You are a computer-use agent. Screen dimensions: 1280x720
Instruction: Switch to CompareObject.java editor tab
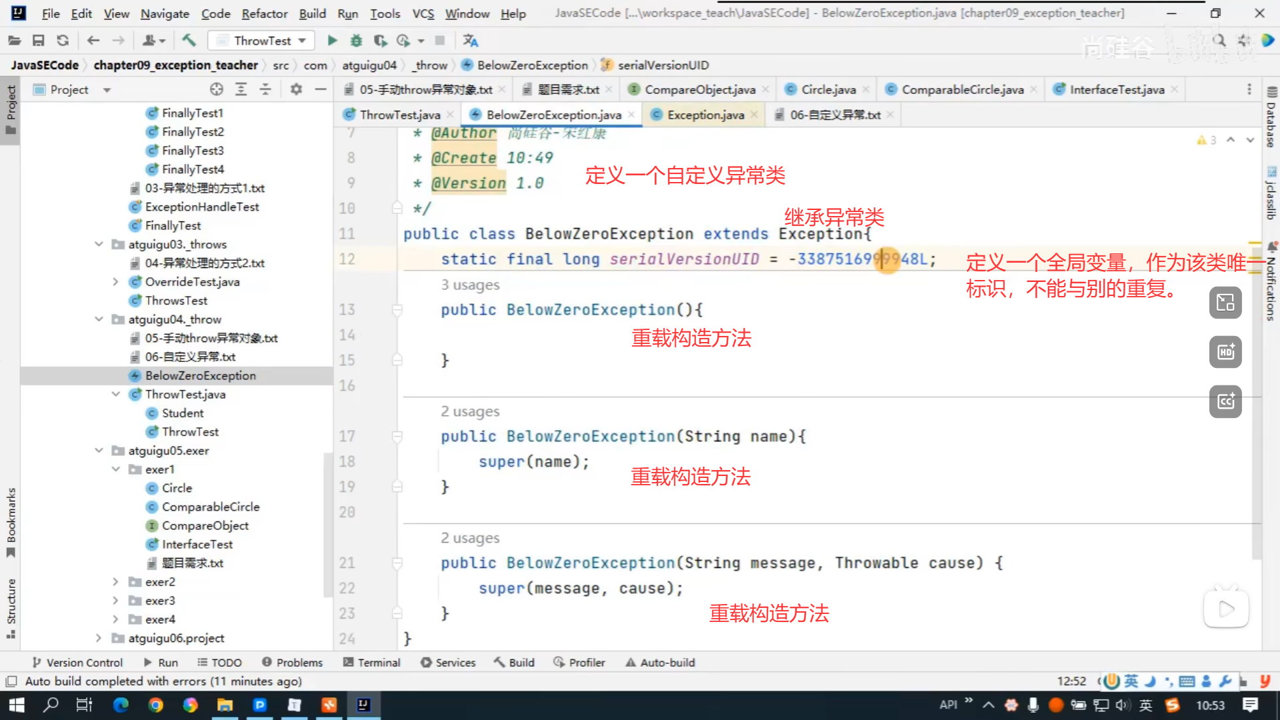pos(700,89)
